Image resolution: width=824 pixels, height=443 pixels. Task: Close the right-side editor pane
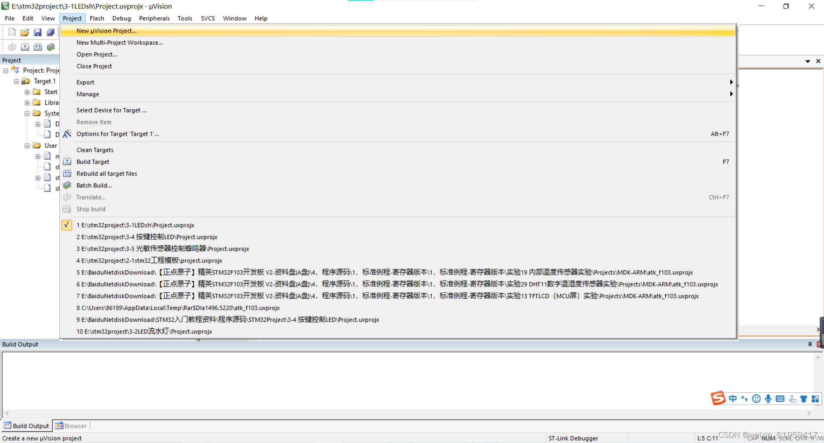click(x=818, y=61)
